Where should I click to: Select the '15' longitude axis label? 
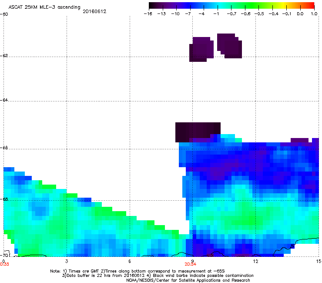point(319,261)
